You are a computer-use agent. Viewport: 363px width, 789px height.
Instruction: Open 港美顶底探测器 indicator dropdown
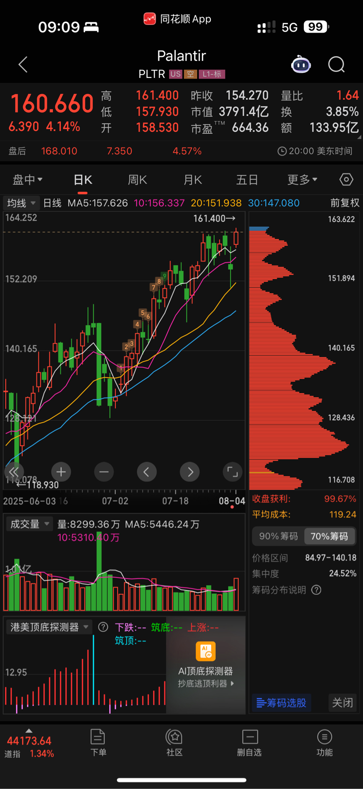(x=49, y=627)
